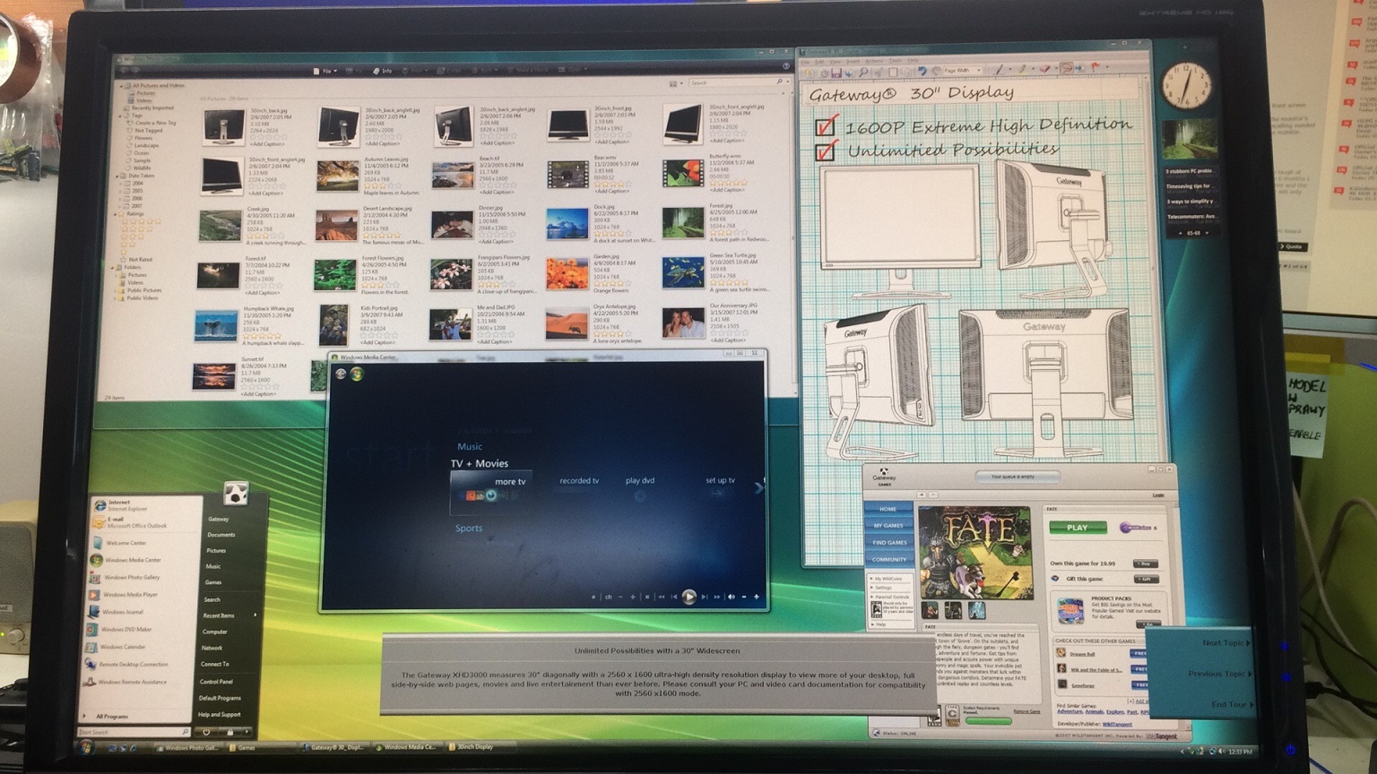Viewport: 1377px width, 774px height.
Task: Click the slideshow gadget picture on the sidebar
Action: point(1189,139)
